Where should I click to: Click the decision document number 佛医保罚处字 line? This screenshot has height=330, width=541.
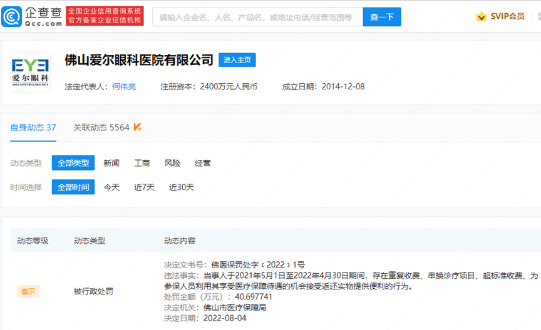[x=234, y=264]
